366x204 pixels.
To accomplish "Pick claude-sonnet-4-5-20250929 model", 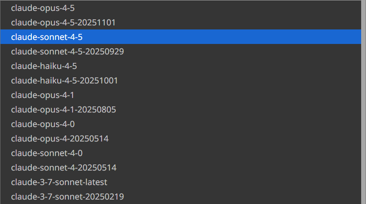I will pos(67,51).
